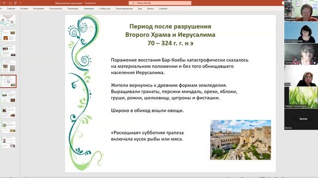Select the second slide thumbnail in panel

pyautogui.click(x=8, y=36)
